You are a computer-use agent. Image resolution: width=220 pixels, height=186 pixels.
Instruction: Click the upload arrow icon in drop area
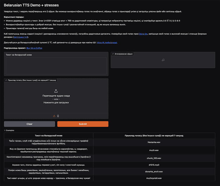coord(56,91)
